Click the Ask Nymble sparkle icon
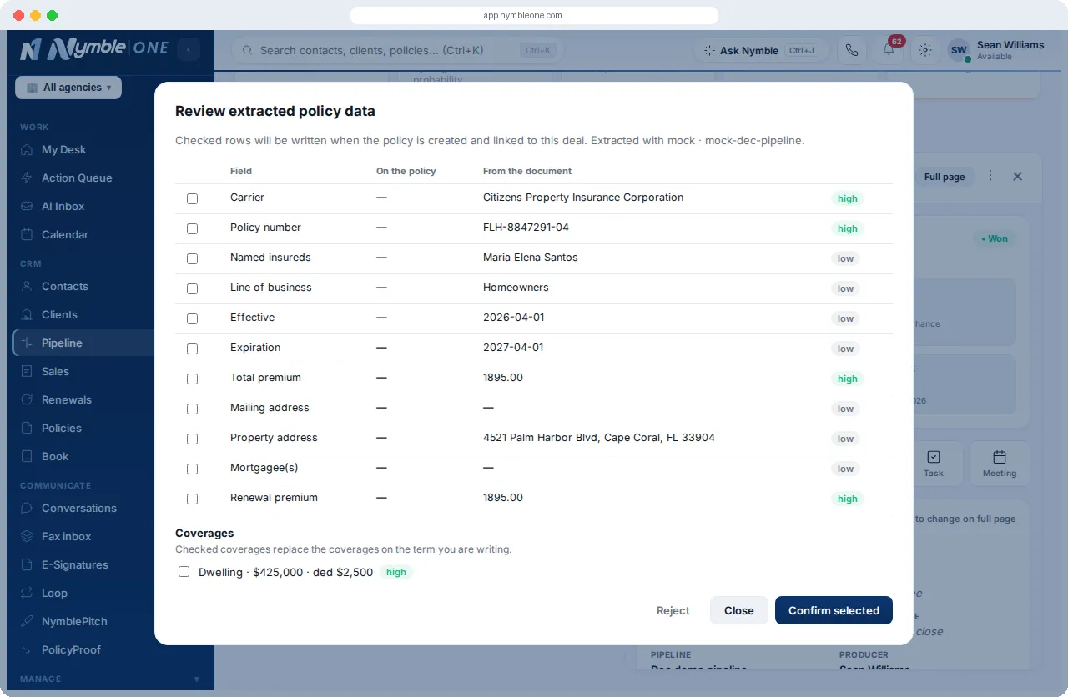The image size is (1068, 697). tap(709, 51)
